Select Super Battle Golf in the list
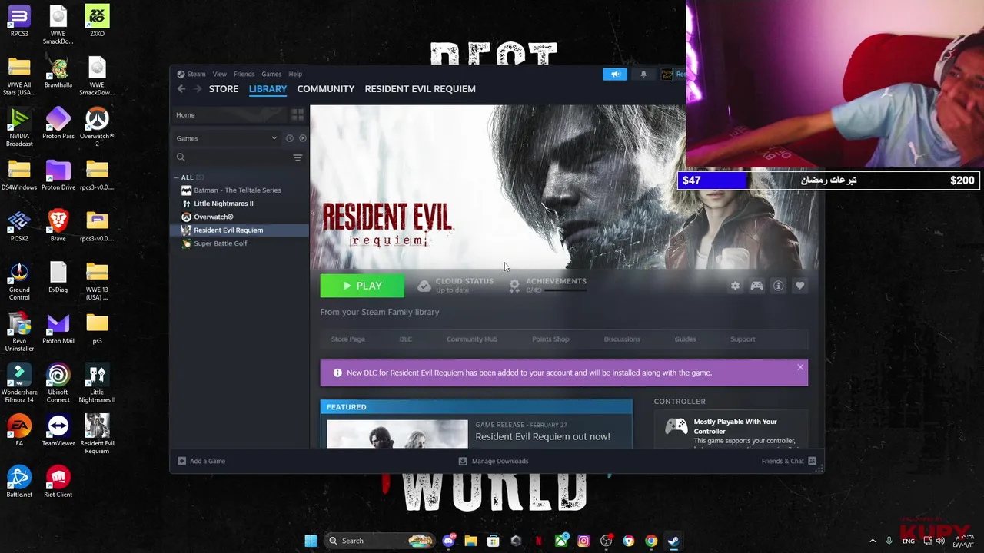 [221, 243]
